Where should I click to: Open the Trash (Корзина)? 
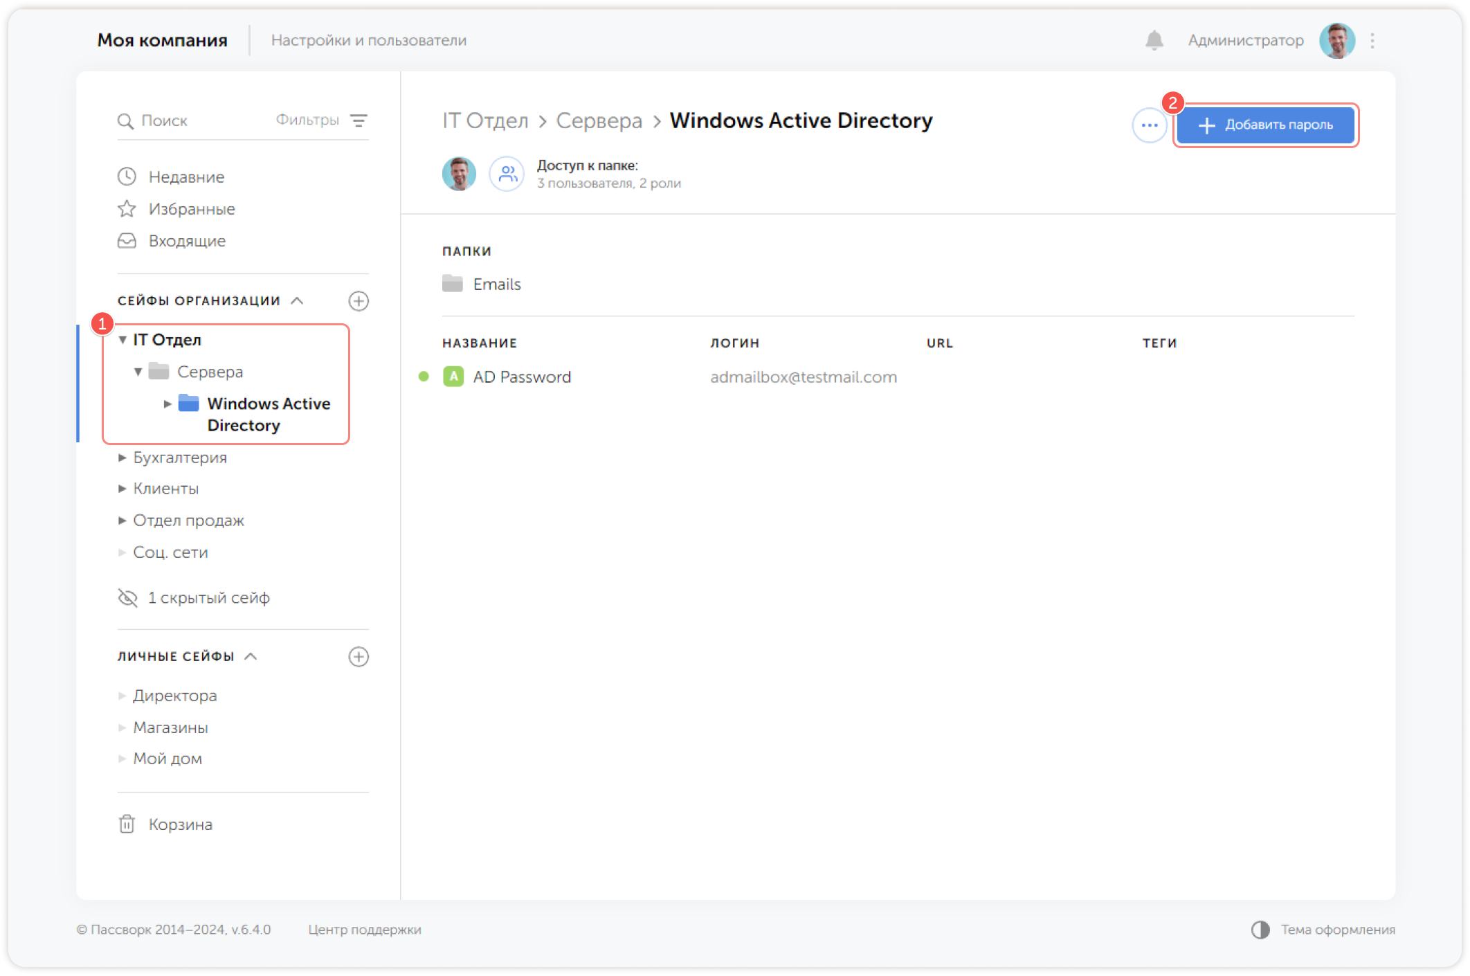[180, 824]
